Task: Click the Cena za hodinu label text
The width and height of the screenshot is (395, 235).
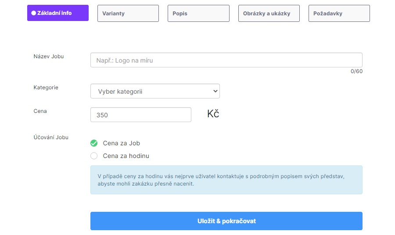Action: point(126,156)
